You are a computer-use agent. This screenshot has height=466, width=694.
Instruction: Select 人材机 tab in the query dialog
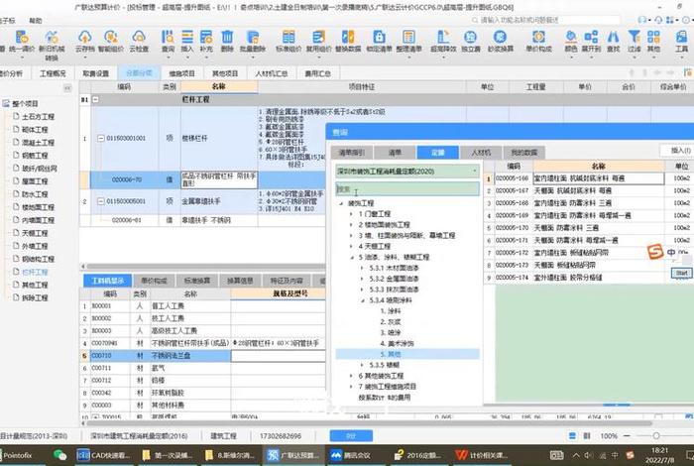(x=481, y=153)
